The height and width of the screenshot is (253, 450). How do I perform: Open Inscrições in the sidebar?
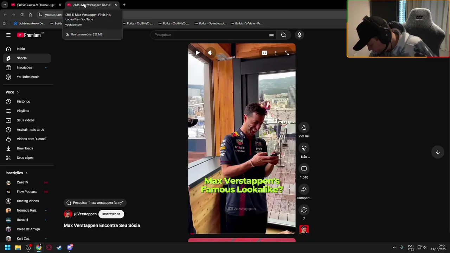point(27,67)
